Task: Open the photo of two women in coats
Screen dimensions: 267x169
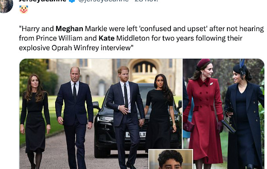Action: 223,114
